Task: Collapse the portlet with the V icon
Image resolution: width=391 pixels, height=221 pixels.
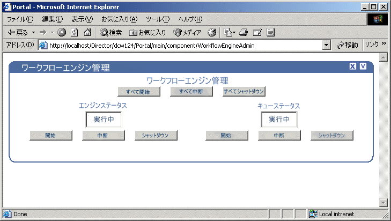Action: (x=363, y=67)
